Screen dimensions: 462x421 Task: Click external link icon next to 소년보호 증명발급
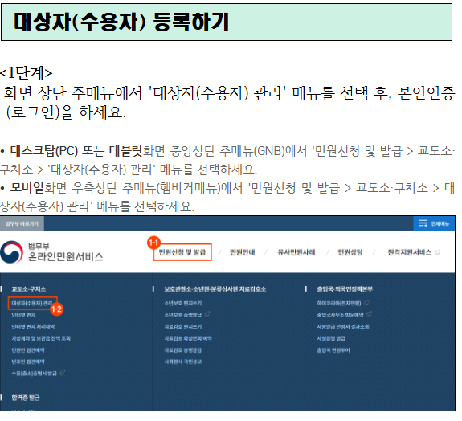click(x=207, y=314)
